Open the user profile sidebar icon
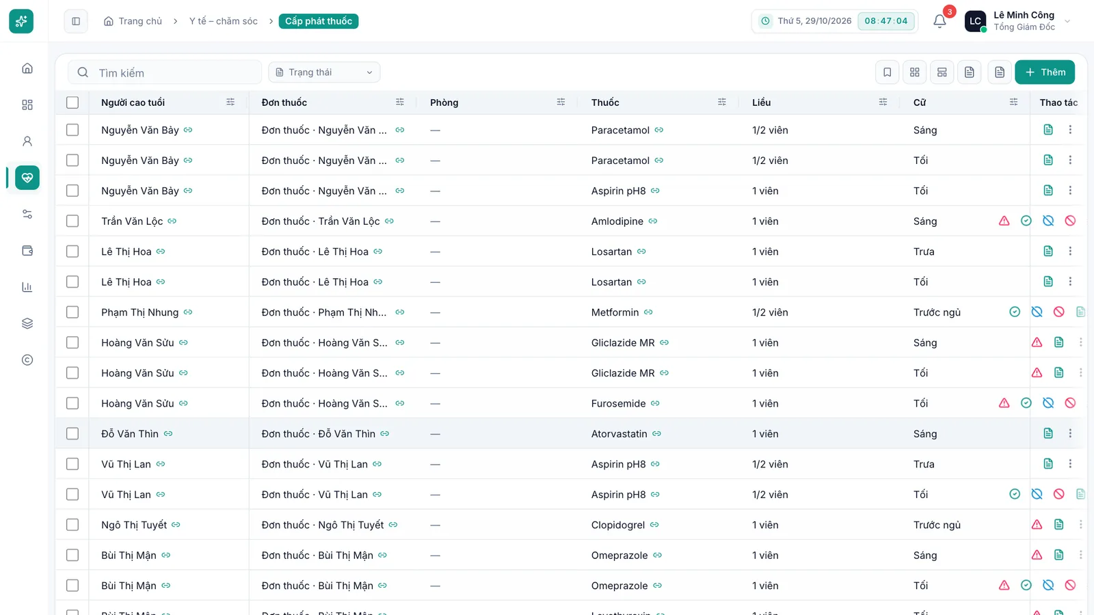The height and width of the screenshot is (615, 1094). click(x=27, y=141)
